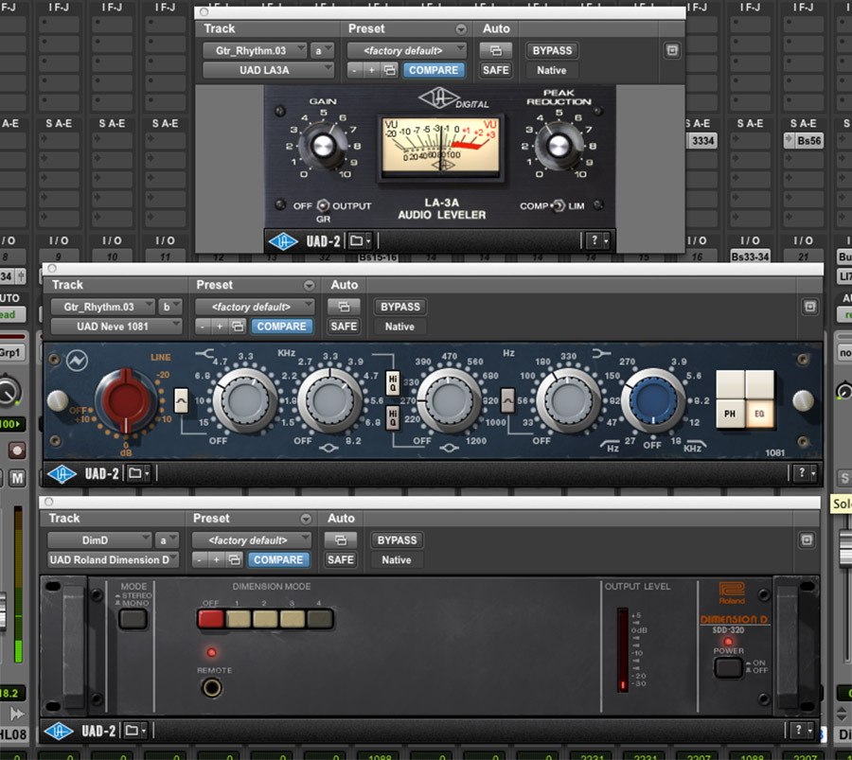Click the target button in Neve 1081 window
Screen dimensions: 852x760
[x=809, y=307]
